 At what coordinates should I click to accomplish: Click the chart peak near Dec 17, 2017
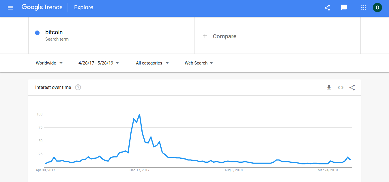click(139, 114)
